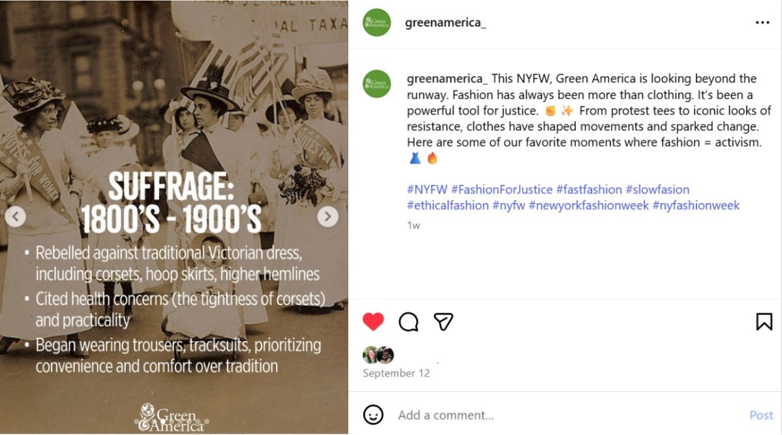782x435 pixels.
Task: Open the emoji picker smiley icon
Action: 373,415
